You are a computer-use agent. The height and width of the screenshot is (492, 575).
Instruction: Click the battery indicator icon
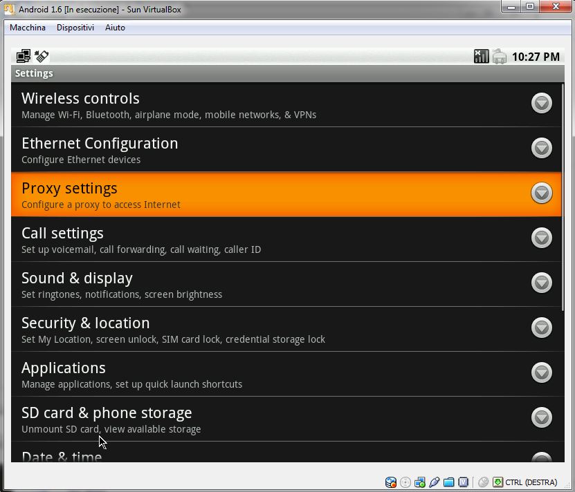click(499, 57)
